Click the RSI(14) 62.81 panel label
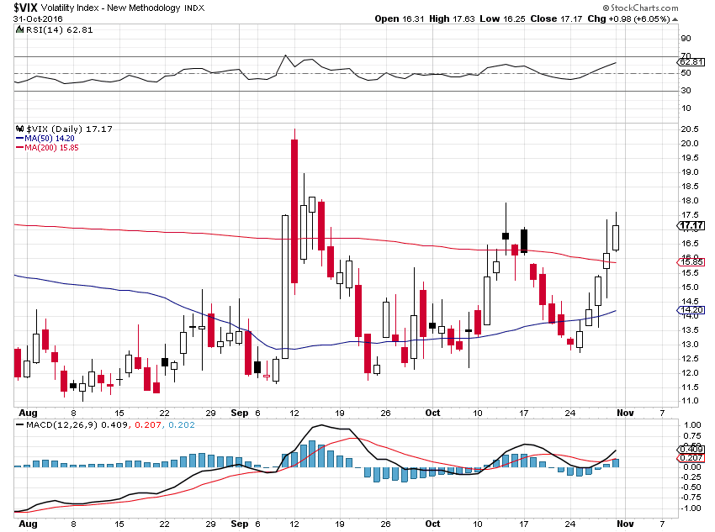 tap(59, 29)
